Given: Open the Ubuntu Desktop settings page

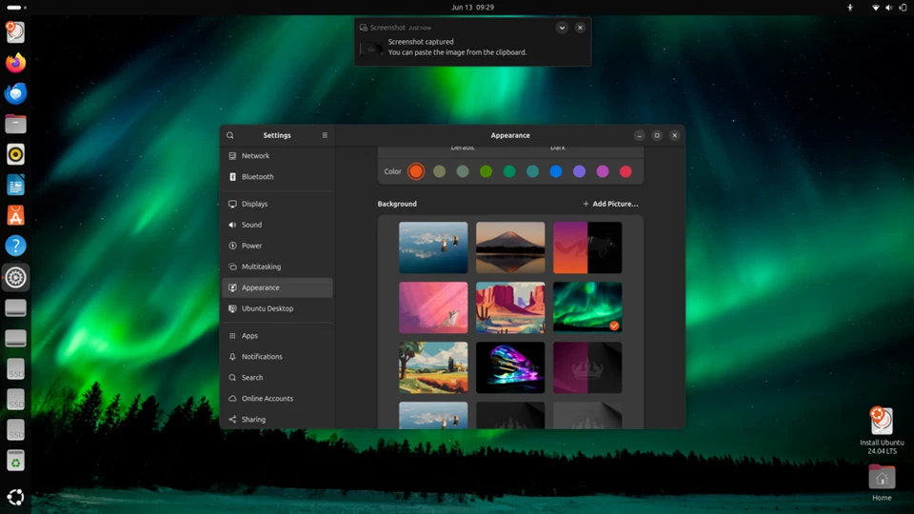Looking at the screenshot, I should coord(267,308).
